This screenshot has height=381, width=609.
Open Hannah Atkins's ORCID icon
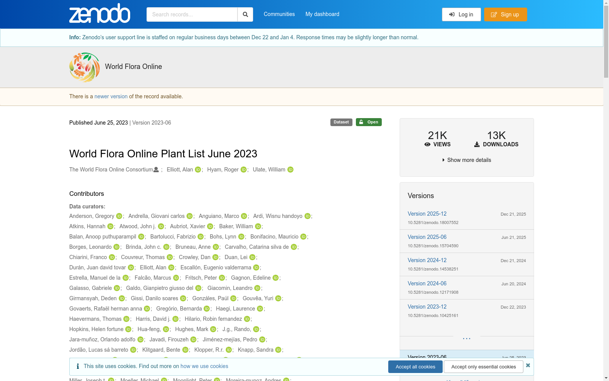point(110,226)
